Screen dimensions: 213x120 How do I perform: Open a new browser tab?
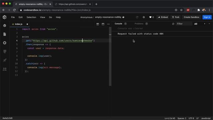96,4
